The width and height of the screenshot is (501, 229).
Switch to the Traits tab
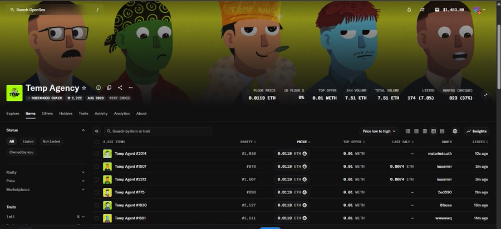coord(83,114)
